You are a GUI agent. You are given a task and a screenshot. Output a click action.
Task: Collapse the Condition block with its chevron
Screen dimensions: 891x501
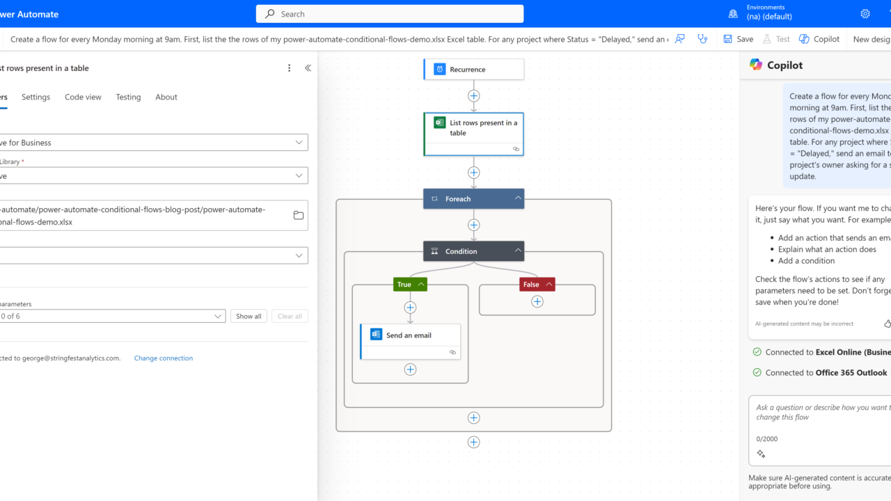coord(518,250)
